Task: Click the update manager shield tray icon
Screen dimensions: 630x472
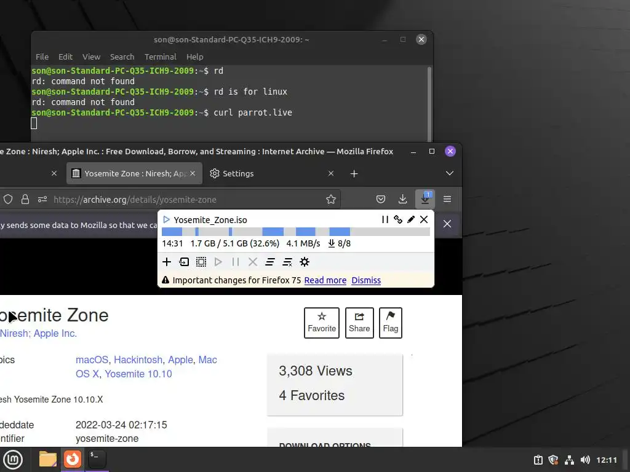Action: coord(553,460)
